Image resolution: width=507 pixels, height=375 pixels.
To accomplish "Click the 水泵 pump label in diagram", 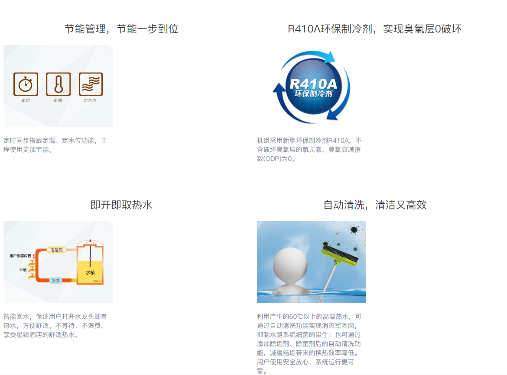I will click(x=55, y=280).
